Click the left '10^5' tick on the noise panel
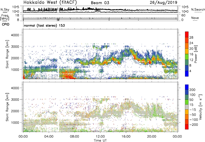 (x=16, y=7)
